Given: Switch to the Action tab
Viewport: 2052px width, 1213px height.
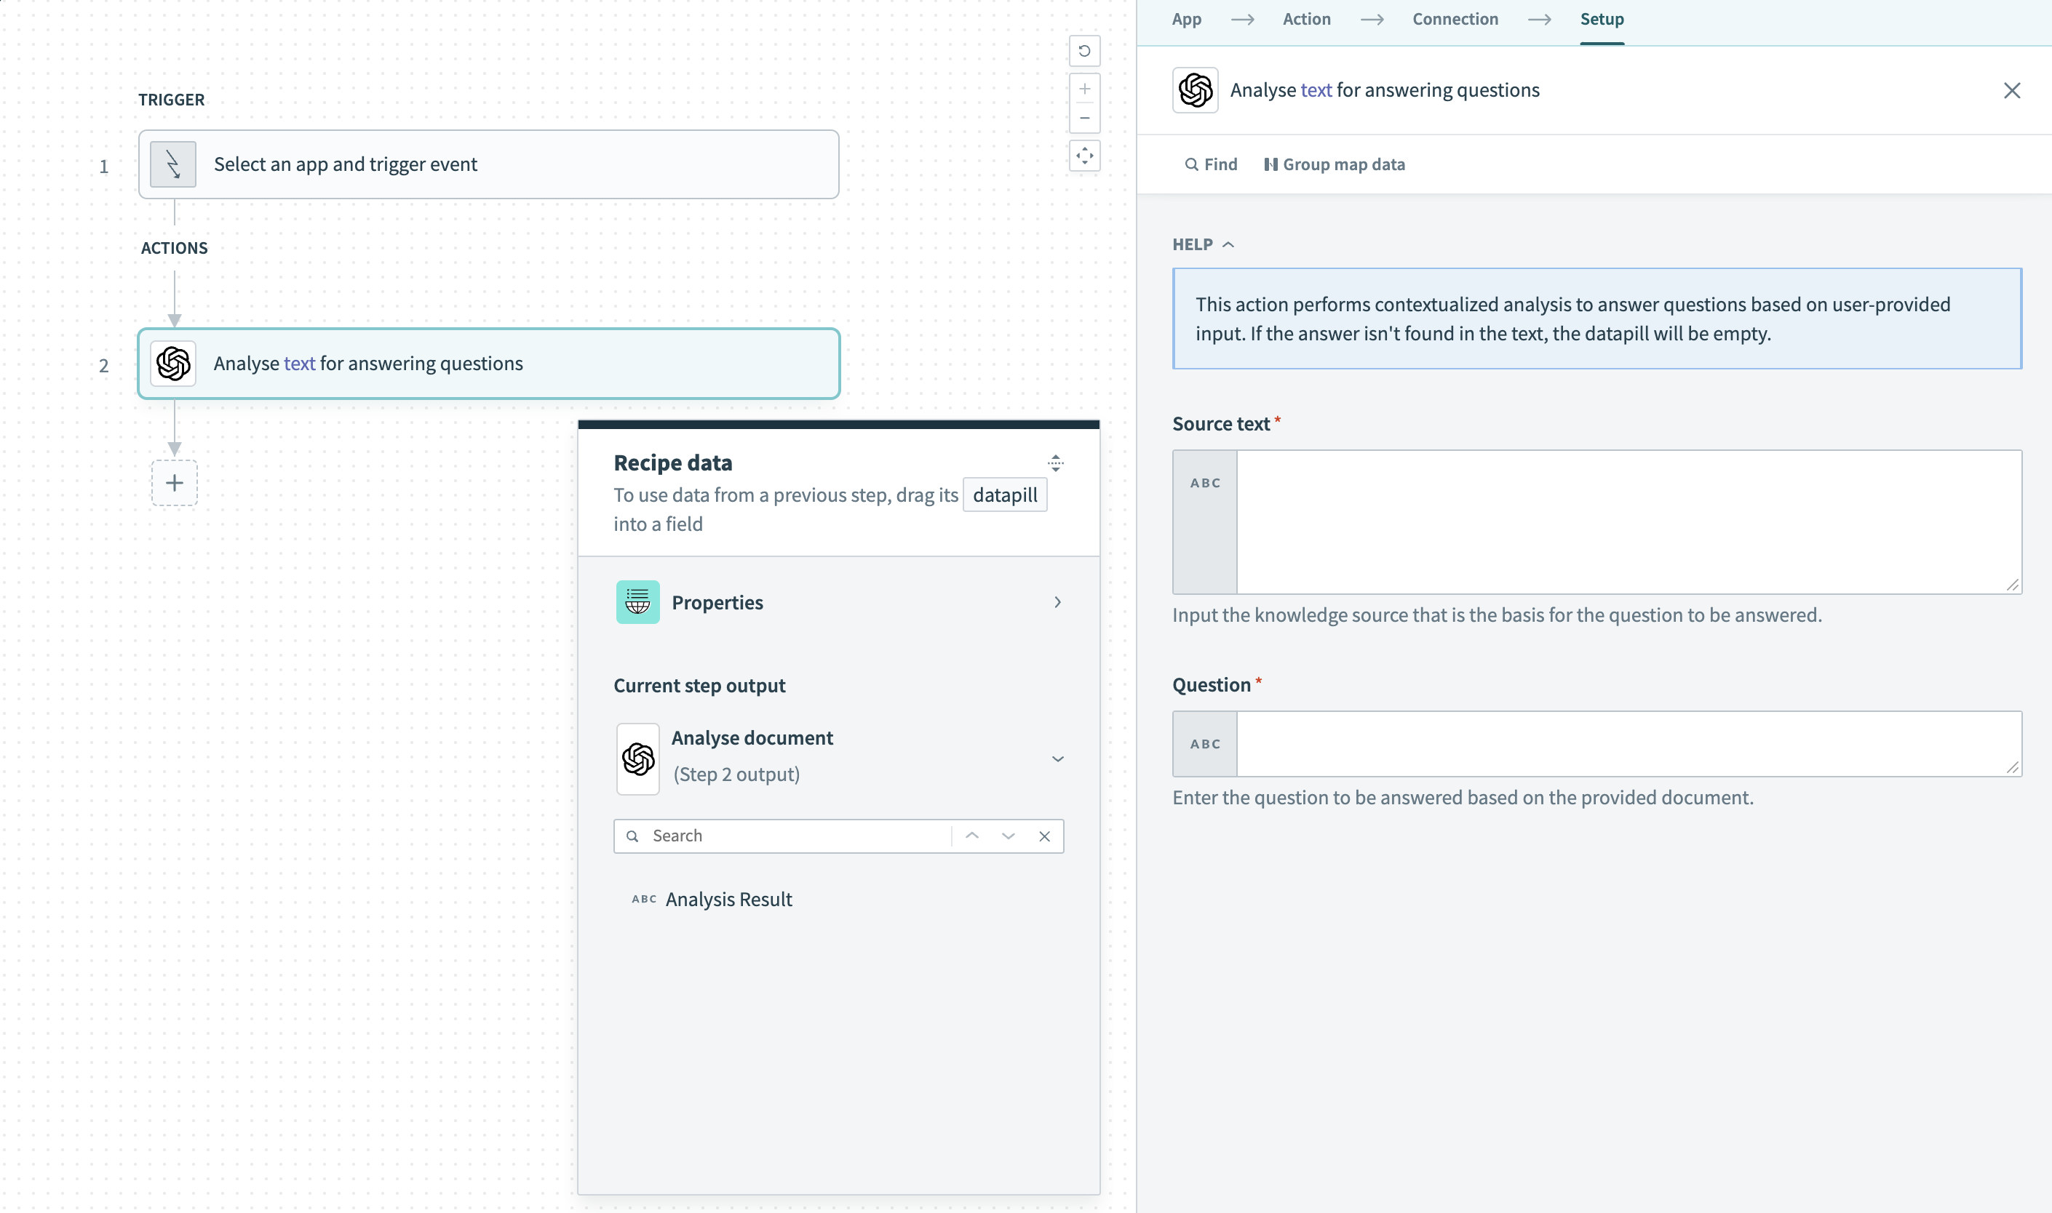Looking at the screenshot, I should [1306, 19].
